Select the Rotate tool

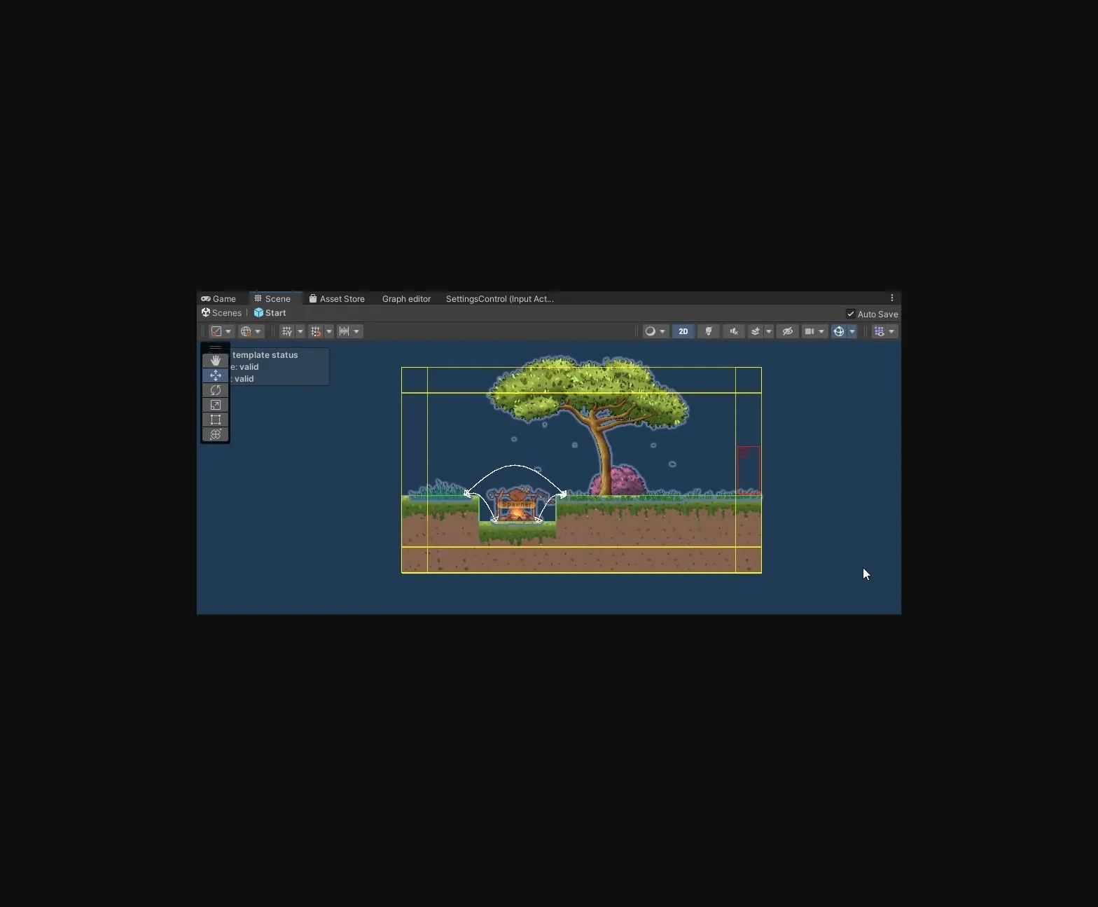(x=215, y=390)
